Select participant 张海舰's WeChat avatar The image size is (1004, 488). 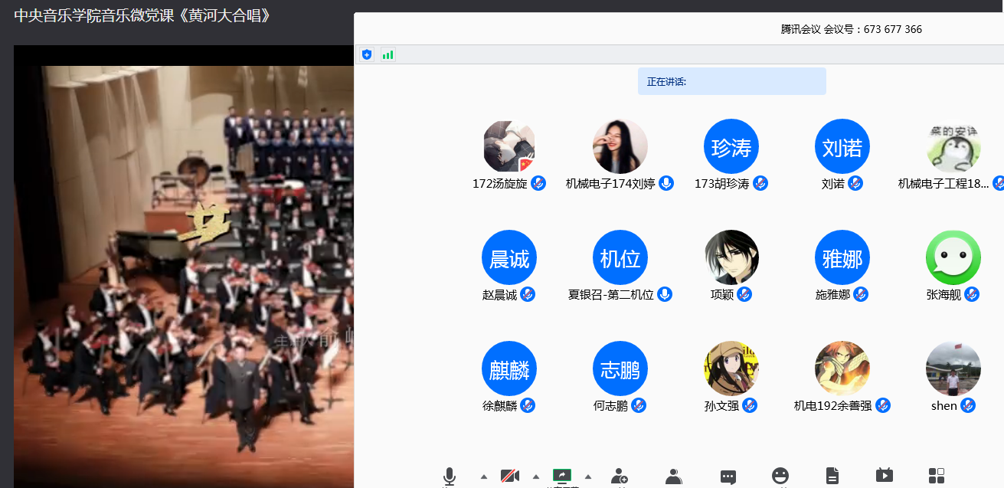[x=953, y=257]
